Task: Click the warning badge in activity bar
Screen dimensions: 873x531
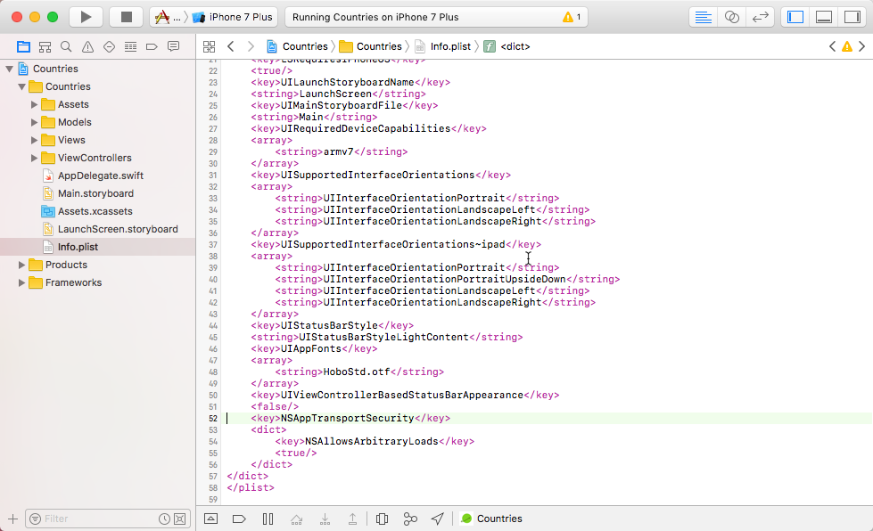Action: (572, 17)
